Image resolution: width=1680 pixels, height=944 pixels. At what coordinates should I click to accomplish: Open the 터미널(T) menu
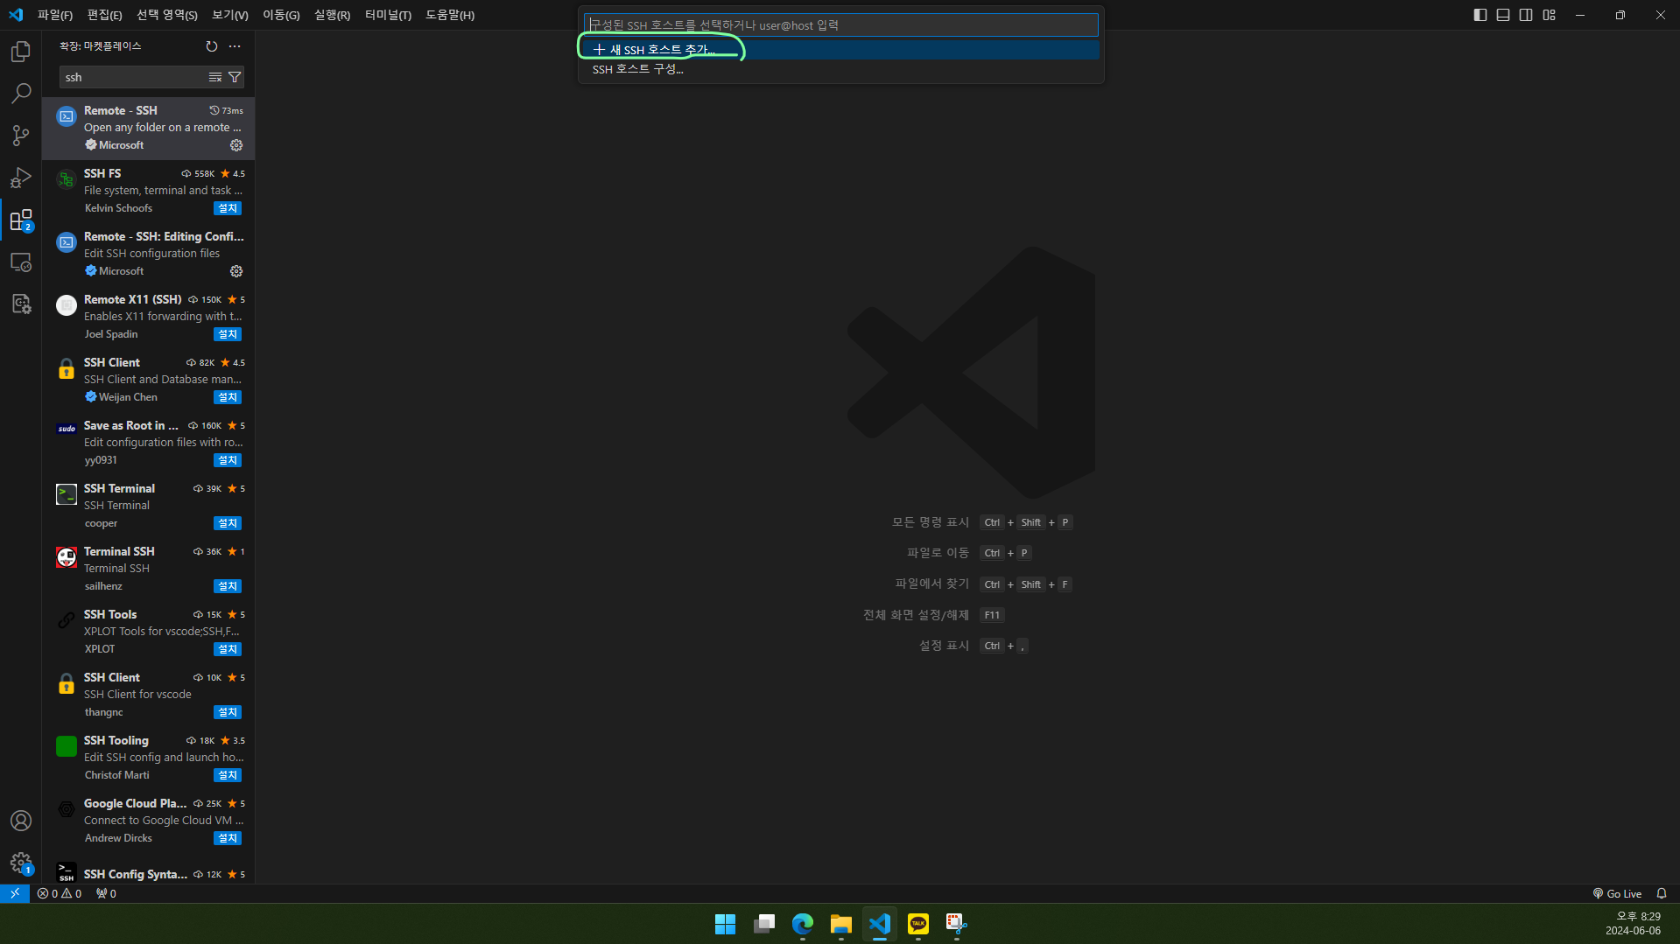[389, 15]
